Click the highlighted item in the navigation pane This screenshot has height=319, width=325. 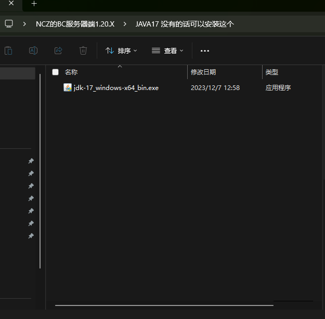tap(17, 73)
